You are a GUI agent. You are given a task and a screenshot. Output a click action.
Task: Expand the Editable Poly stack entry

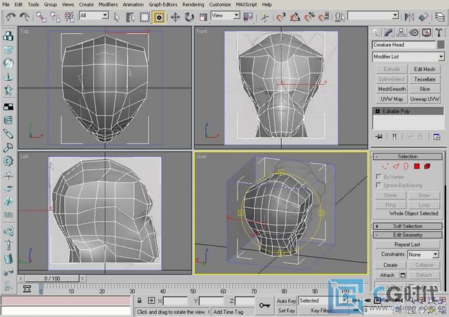[377, 111]
